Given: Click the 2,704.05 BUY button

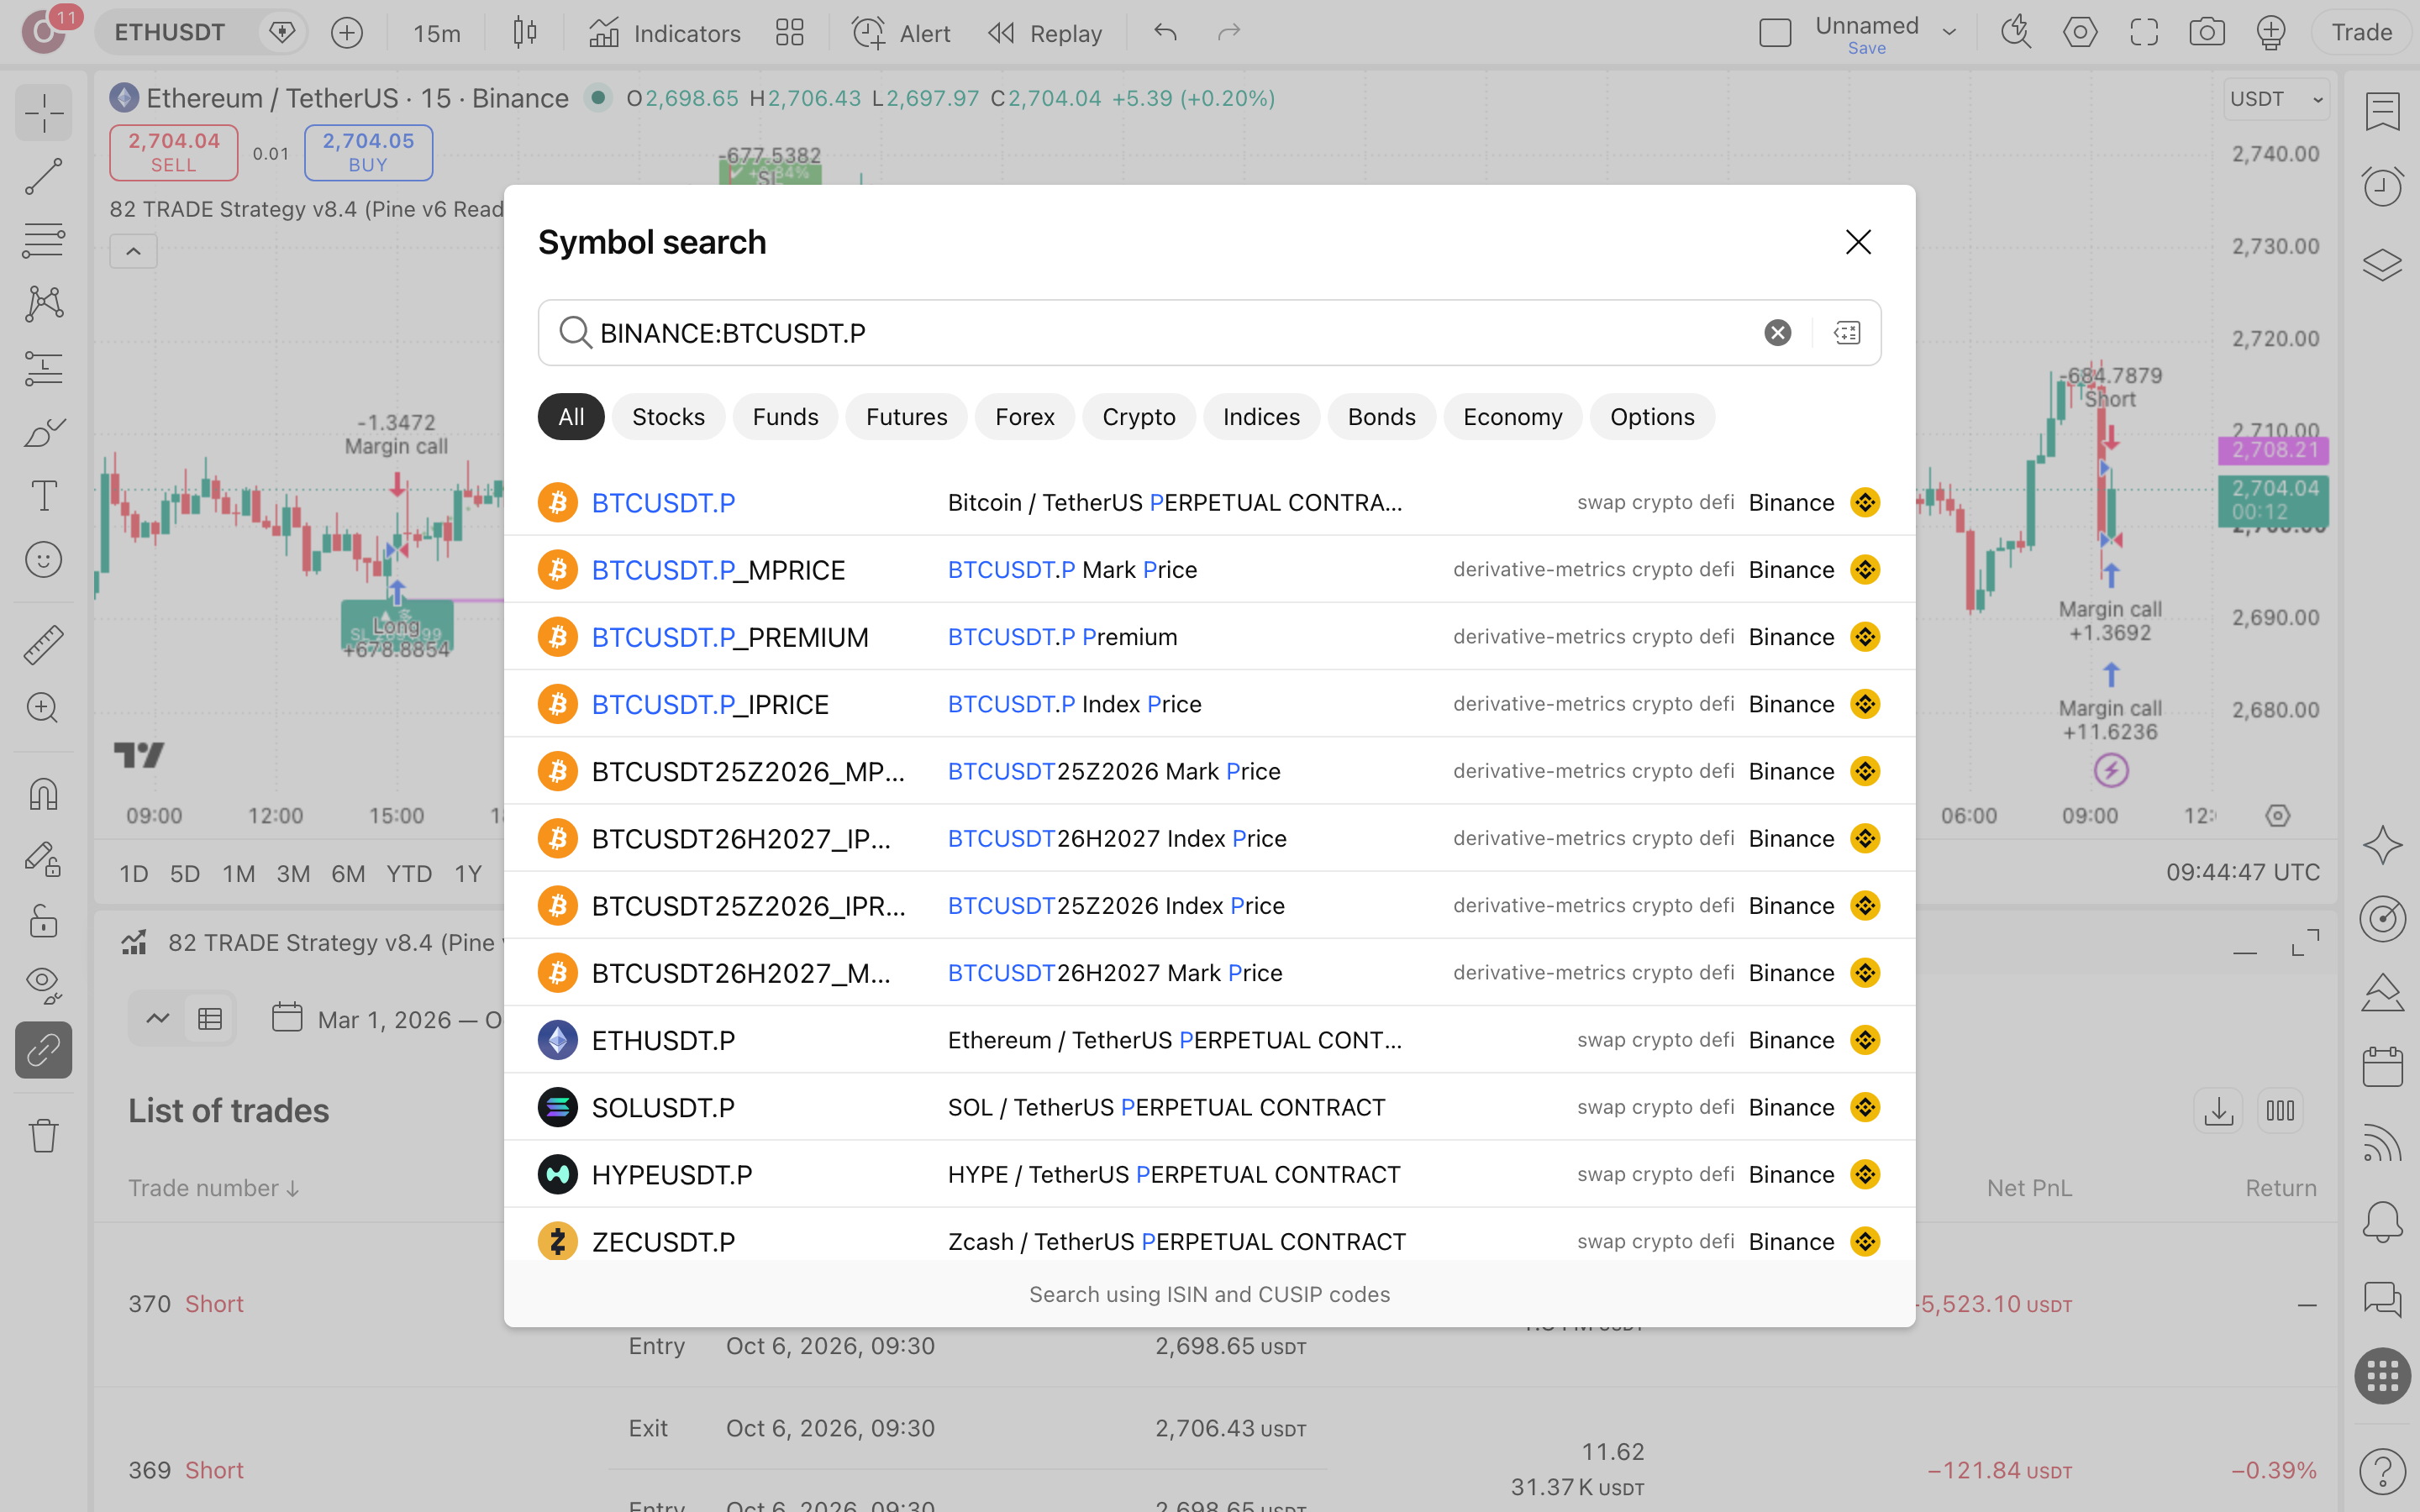Looking at the screenshot, I should point(368,152).
